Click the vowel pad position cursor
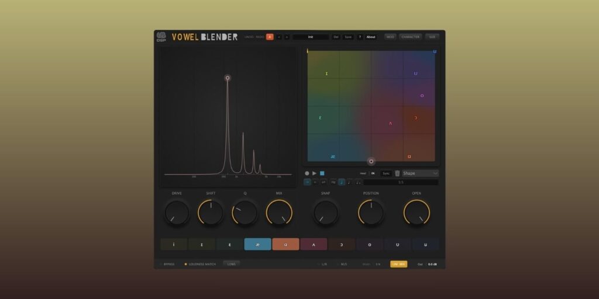Screen dimensions: 599x299 tap(371, 161)
